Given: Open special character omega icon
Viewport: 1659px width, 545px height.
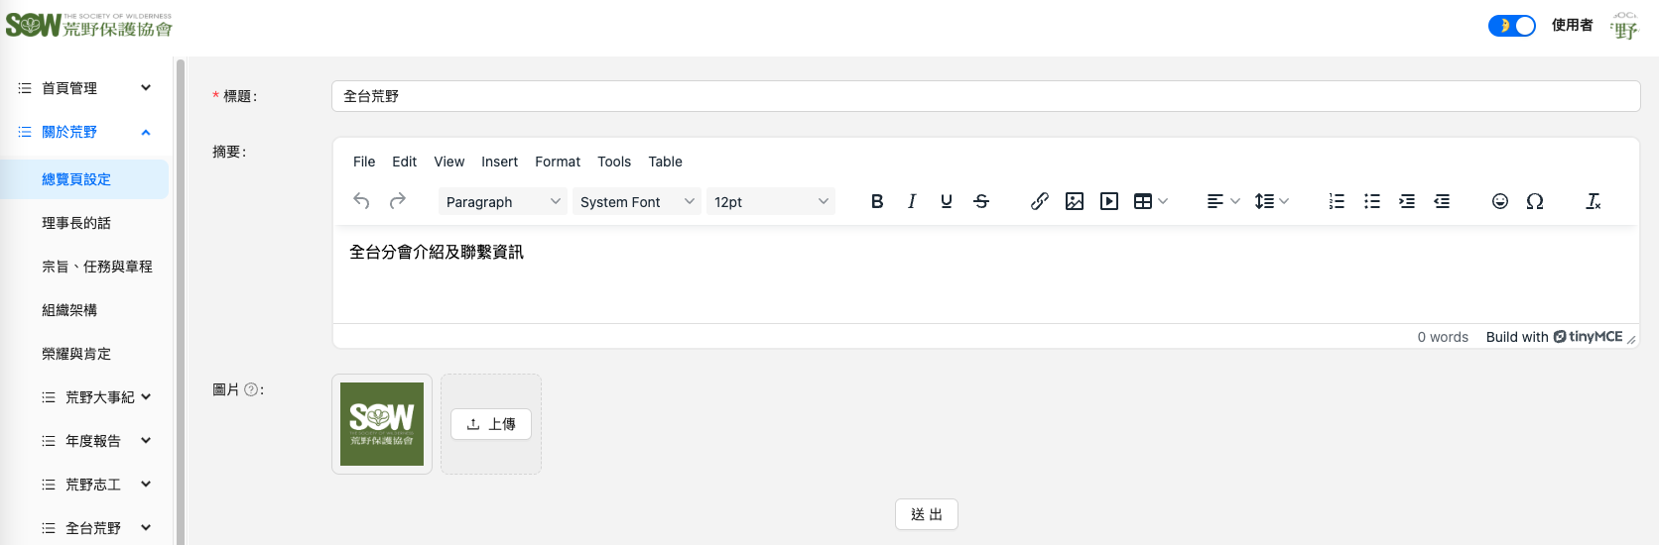Looking at the screenshot, I should [x=1535, y=201].
